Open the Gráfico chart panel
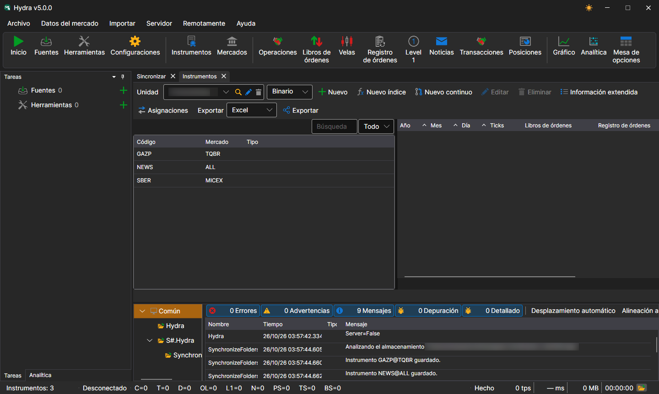659x394 pixels. tap(564, 46)
